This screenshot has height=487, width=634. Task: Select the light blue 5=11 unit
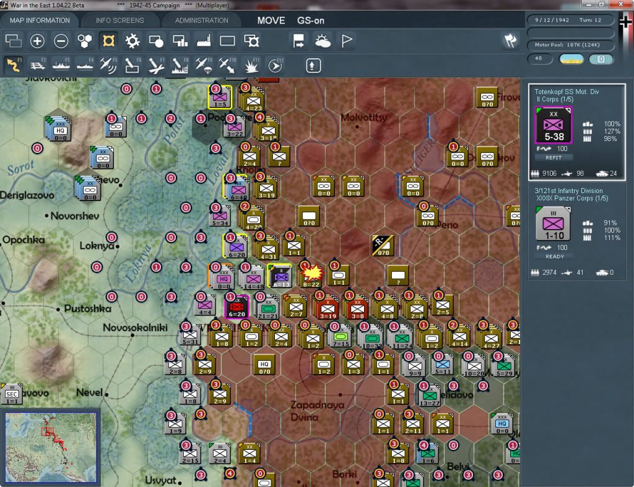(442, 365)
